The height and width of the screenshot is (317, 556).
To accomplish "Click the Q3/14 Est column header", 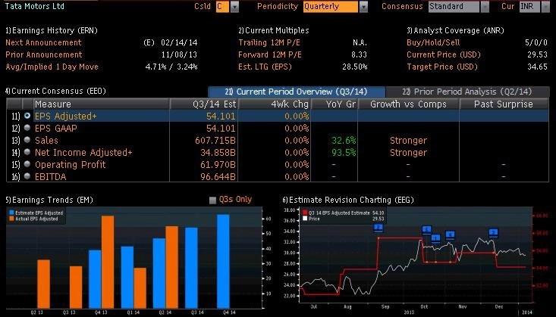I will [x=204, y=104].
